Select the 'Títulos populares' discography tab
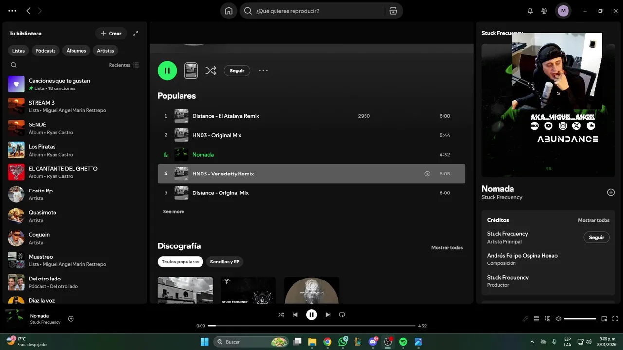The image size is (623, 350). [181, 262]
